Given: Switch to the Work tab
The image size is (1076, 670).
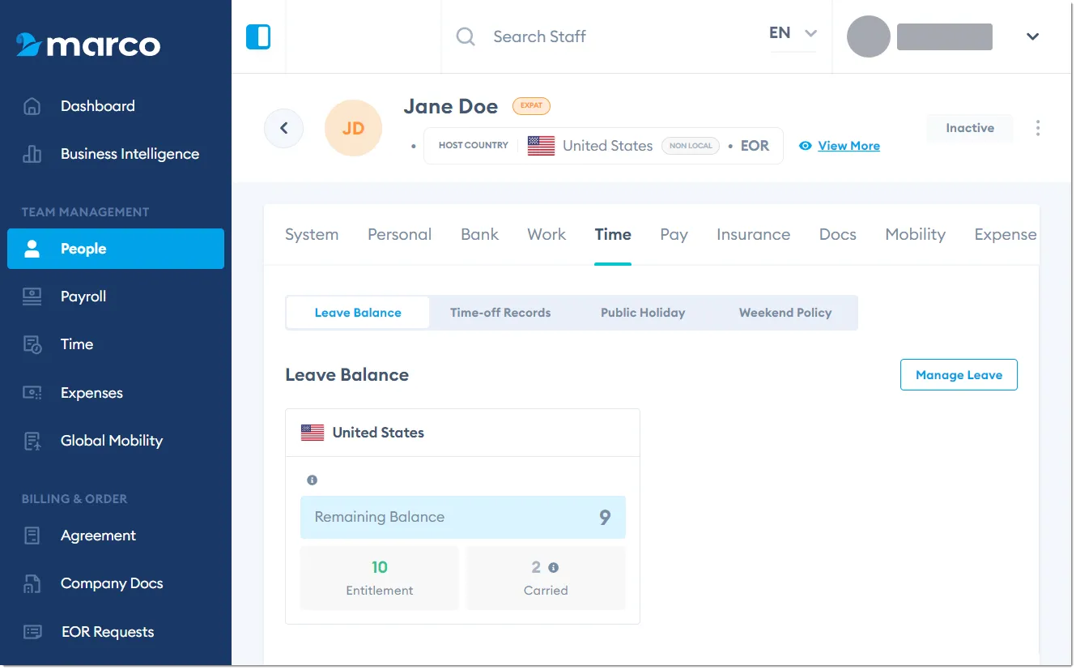Looking at the screenshot, I should [547, 235].
